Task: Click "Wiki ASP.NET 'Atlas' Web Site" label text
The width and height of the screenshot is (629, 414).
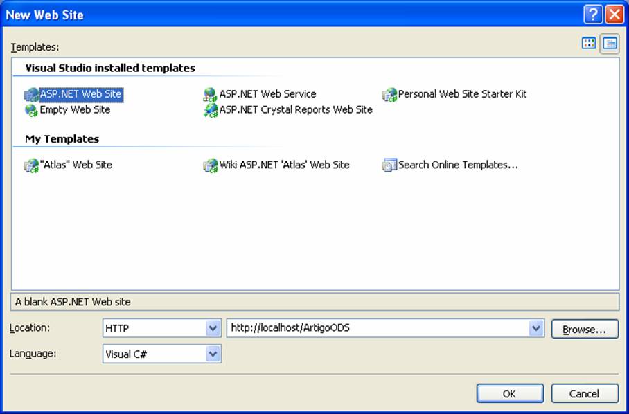Action: click(284, 165)
